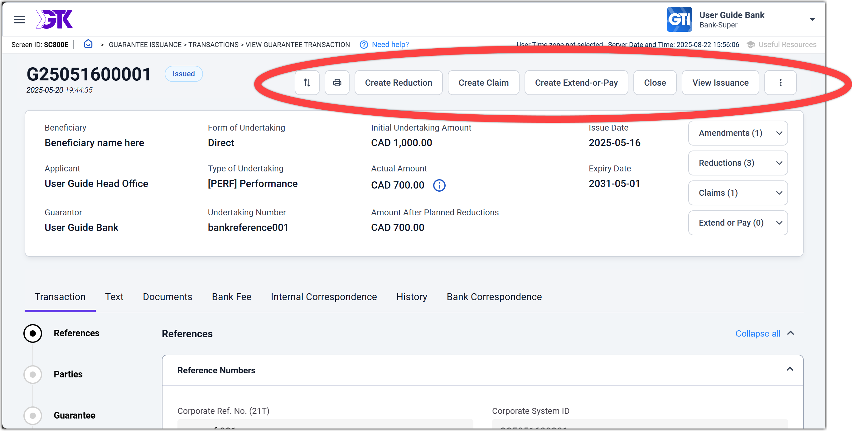Expand the Claims (1) dropdown

pyautogui.click(x=738, y=193)
